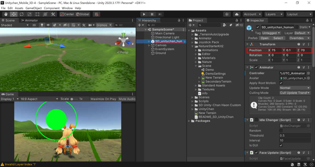This screenshot has width=315, height=167.
Task: Toggle the SD_unitychan_human active checkbox
Action: (x=258, y=27)
